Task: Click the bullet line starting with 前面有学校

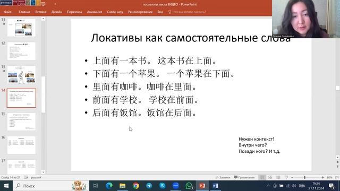Action: [x=146, y=100]
